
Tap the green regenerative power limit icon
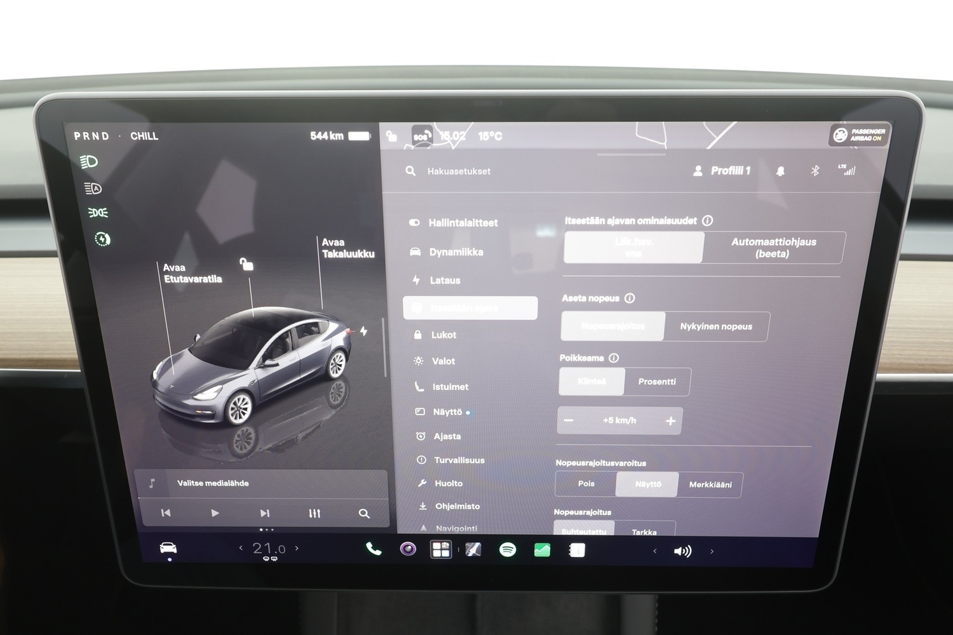[102, 239]
